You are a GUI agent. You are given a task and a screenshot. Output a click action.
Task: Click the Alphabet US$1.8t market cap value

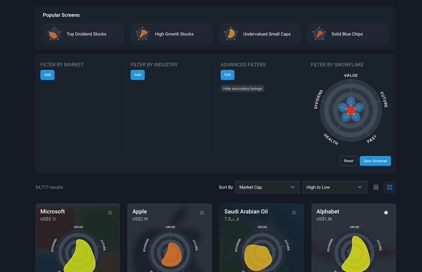click(x=324, y=219)
